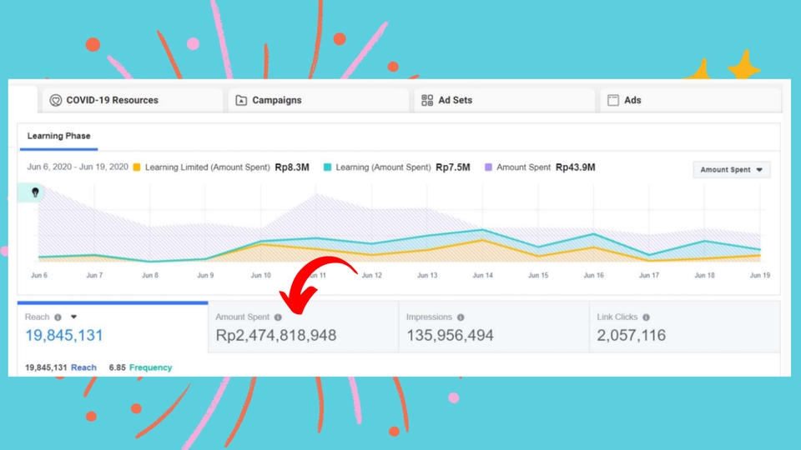Click the Campaigns folder icon

[241, 100]
